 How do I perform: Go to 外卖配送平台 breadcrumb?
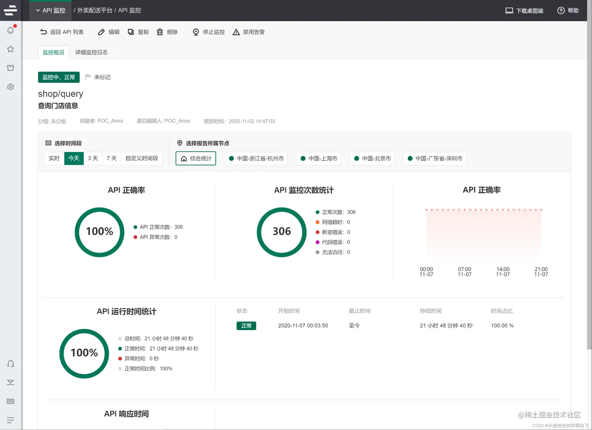click(95, 11)
